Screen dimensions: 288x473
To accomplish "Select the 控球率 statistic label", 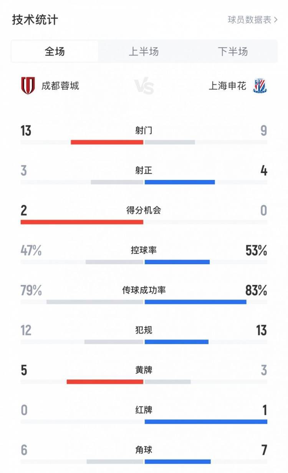I will point(144,250).
